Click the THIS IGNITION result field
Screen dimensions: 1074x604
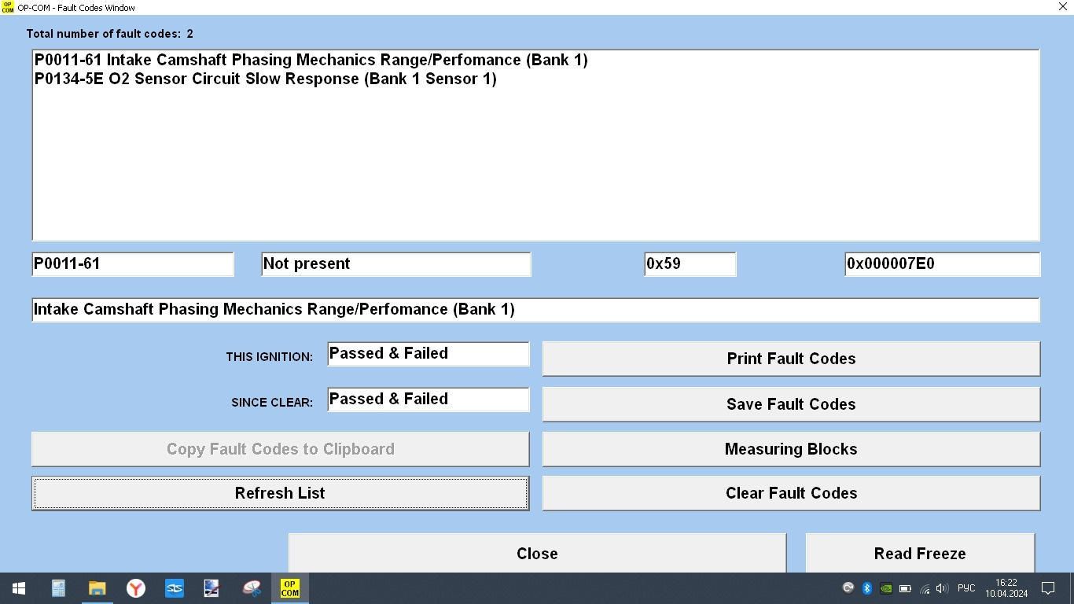click(428, 354)
